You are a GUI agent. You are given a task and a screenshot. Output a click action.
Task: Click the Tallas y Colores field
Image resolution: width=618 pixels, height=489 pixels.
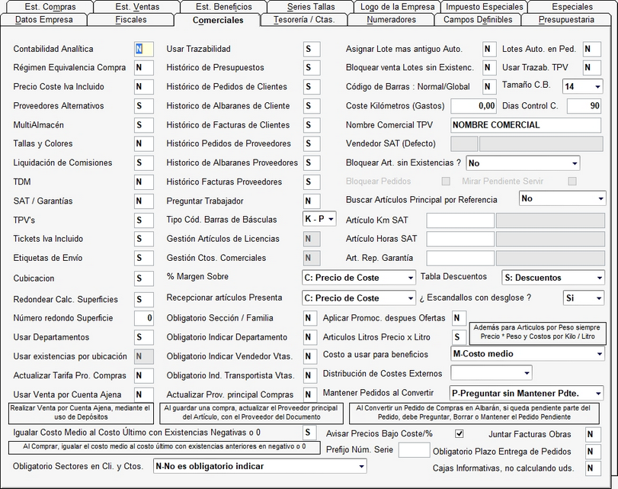pyautogui.click(x=144, y=143)
